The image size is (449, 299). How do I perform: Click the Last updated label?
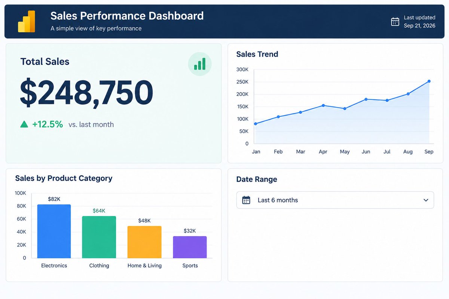coord(419,18)
